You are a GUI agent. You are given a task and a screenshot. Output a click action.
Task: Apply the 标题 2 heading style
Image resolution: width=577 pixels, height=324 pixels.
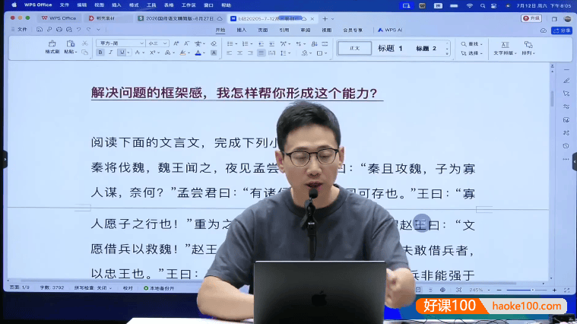(426, 48)
